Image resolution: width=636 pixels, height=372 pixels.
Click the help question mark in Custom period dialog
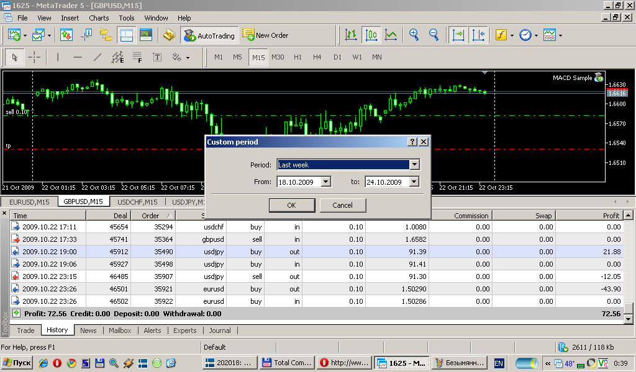[x=412, y=142]
